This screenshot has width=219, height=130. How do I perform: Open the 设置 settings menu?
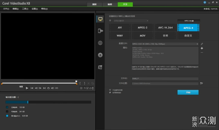click(35, 9)
